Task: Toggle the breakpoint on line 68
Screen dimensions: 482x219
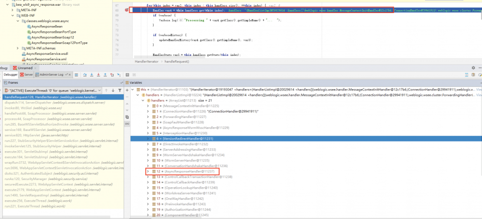Action: (x=126, y=10)
